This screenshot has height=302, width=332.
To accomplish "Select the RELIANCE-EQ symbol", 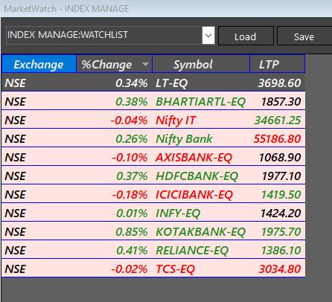I will (192, 251).
